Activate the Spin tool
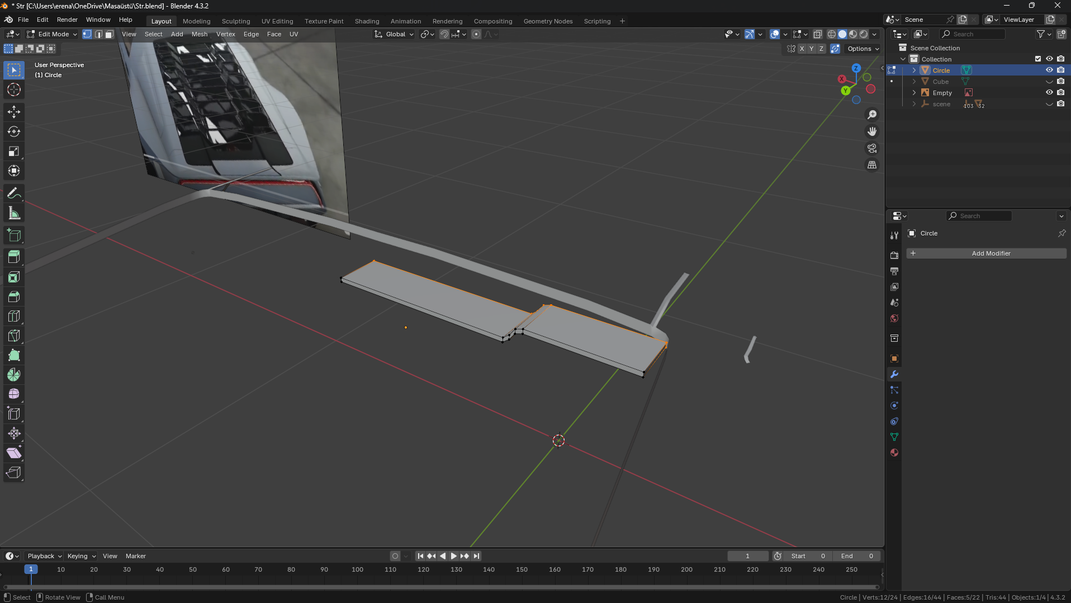Image resolution: width=1071 pixels, height=603 pixels. pyautogui.click(x=14, y=375)
